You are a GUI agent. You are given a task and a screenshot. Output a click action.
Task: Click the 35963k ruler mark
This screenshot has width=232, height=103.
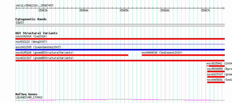43,10
